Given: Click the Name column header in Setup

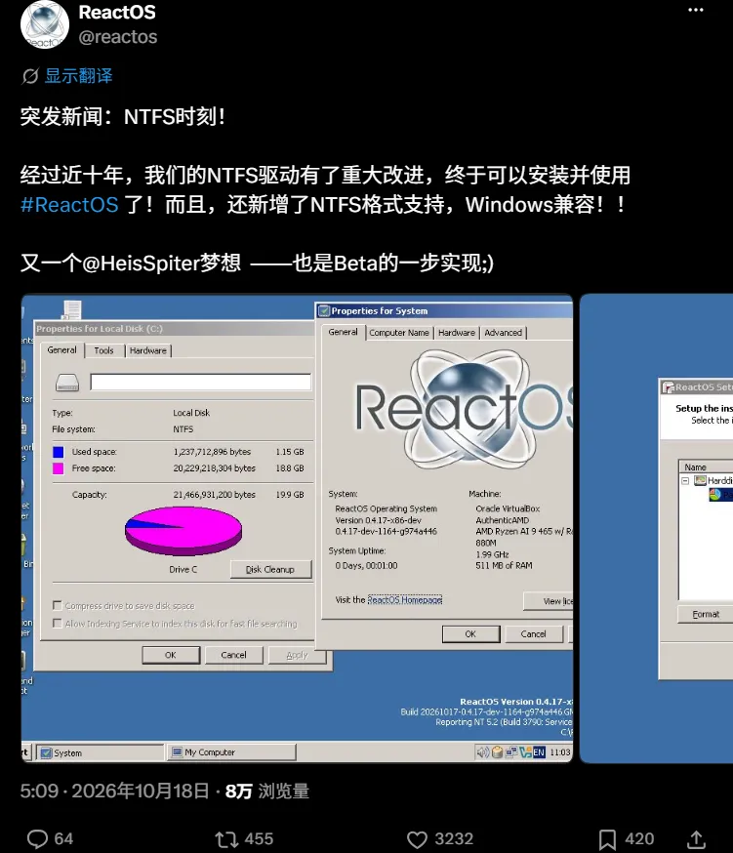Looking at the screenshot, I should 706,467.
